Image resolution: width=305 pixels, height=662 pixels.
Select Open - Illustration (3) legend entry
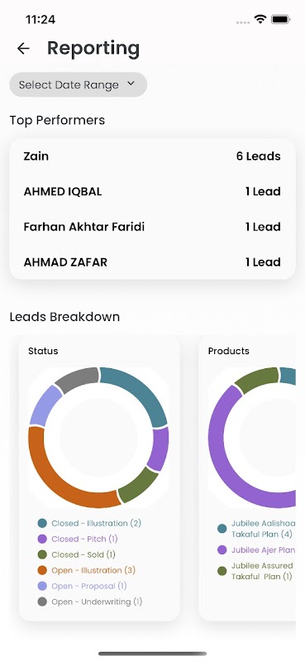pos(87,570)
